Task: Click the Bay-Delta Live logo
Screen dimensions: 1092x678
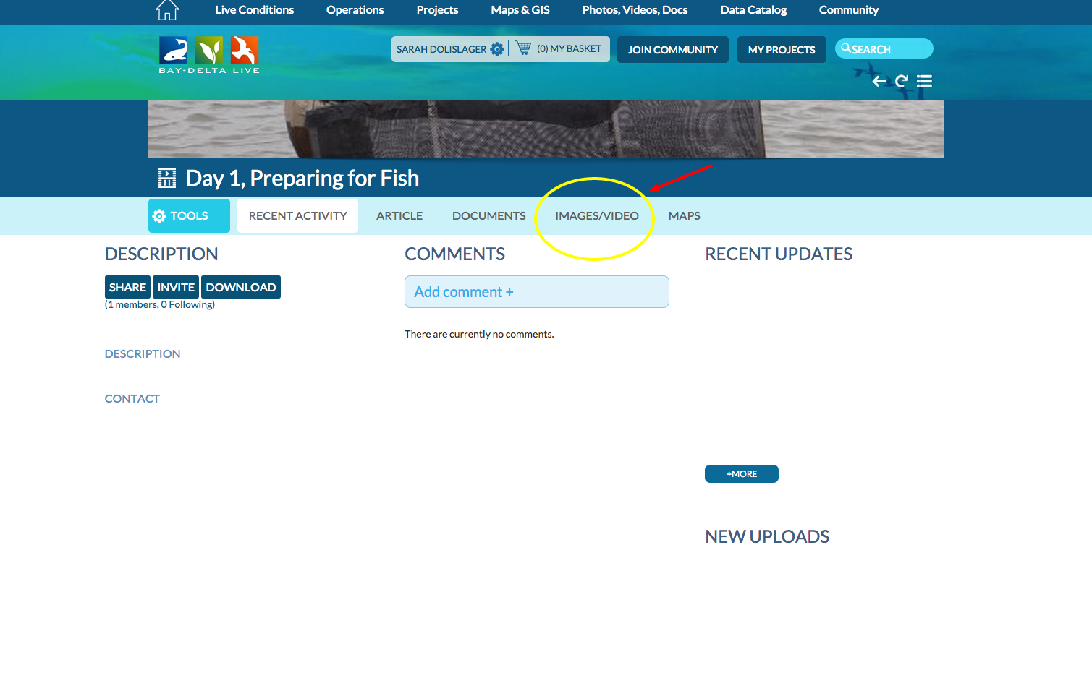Action: 208,55
